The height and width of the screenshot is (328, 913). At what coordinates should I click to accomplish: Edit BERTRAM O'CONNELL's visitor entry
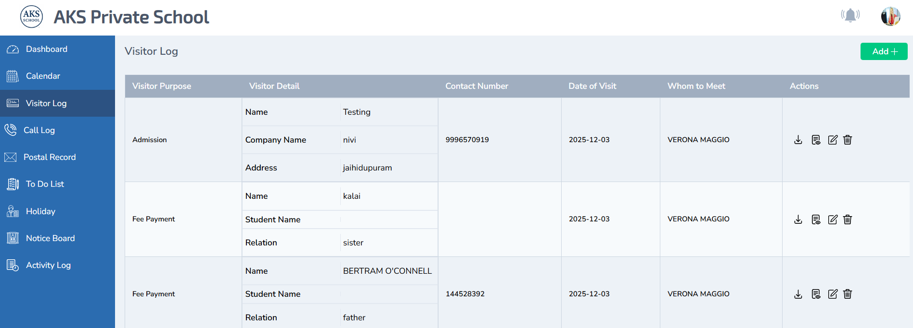pyautogui.click(x=833, y=294)
